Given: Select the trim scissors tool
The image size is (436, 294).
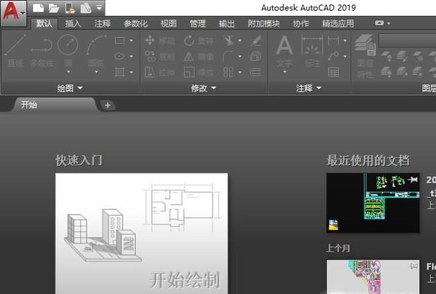Looking at the screenshot, I should pyautogui.click(x=229, y=40).
